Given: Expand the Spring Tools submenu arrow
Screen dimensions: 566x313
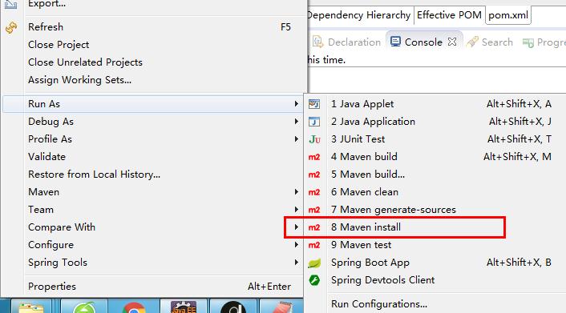Looking at the screenshot, I should pyautogui.click(x=297, y=262).
